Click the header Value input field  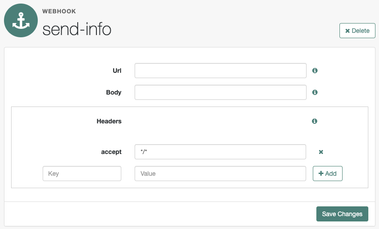220,174
